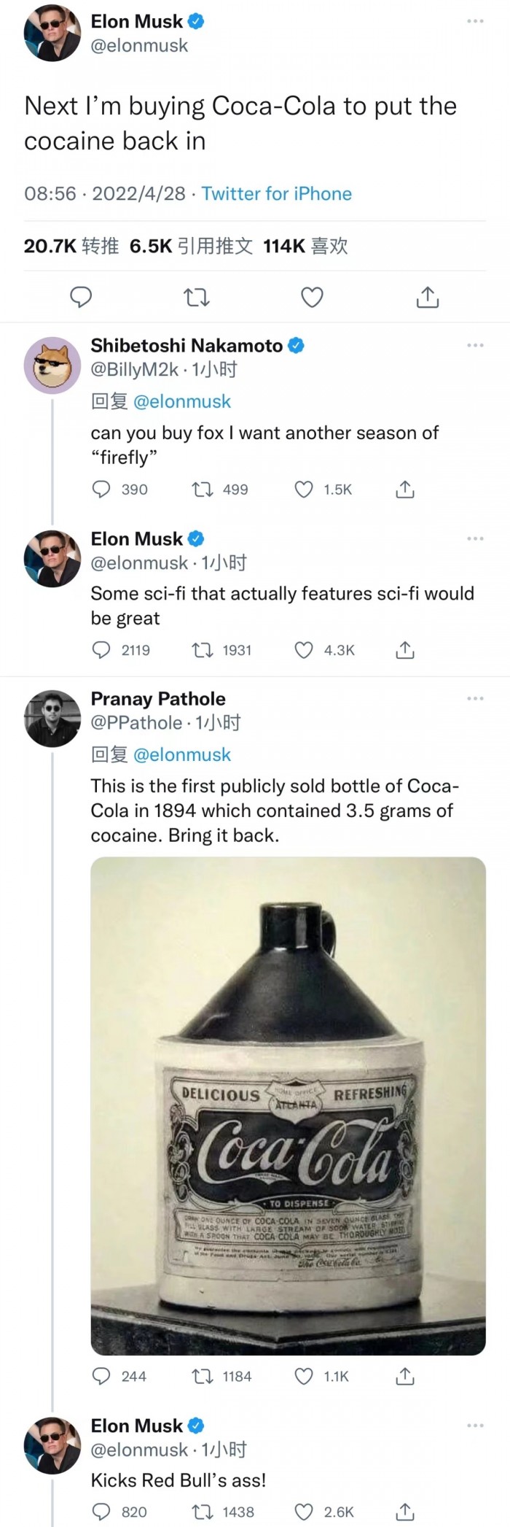The width and height of the screenshot is (510, 1527).
Task: Open more options on Pranay's tweet
Action: click(x=475, y=699)
